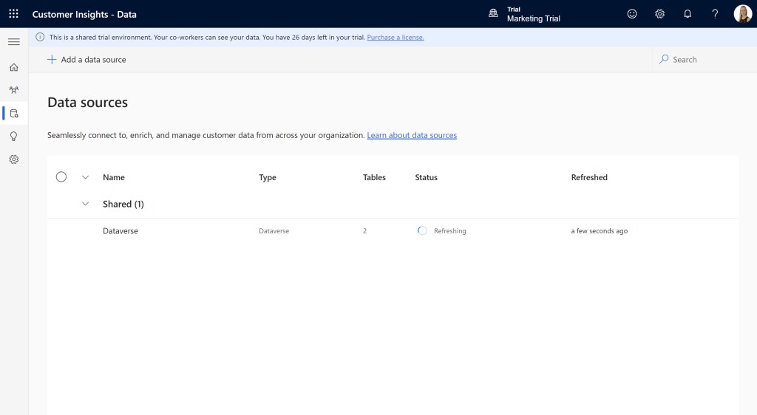Open Learn about data sources link
Screen dimensions: 757x415
tap(412, 136)
